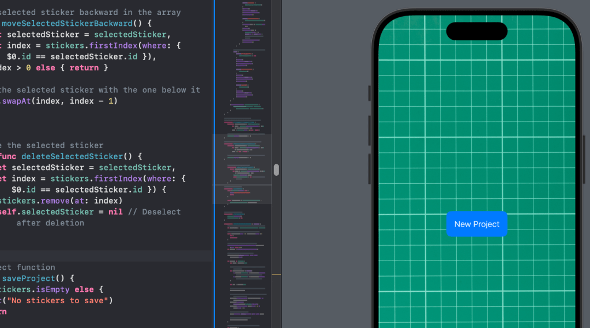The height and width of the screenshot is (328, 590).
Task: Tap the New Project button in preview
Action: 476,224
